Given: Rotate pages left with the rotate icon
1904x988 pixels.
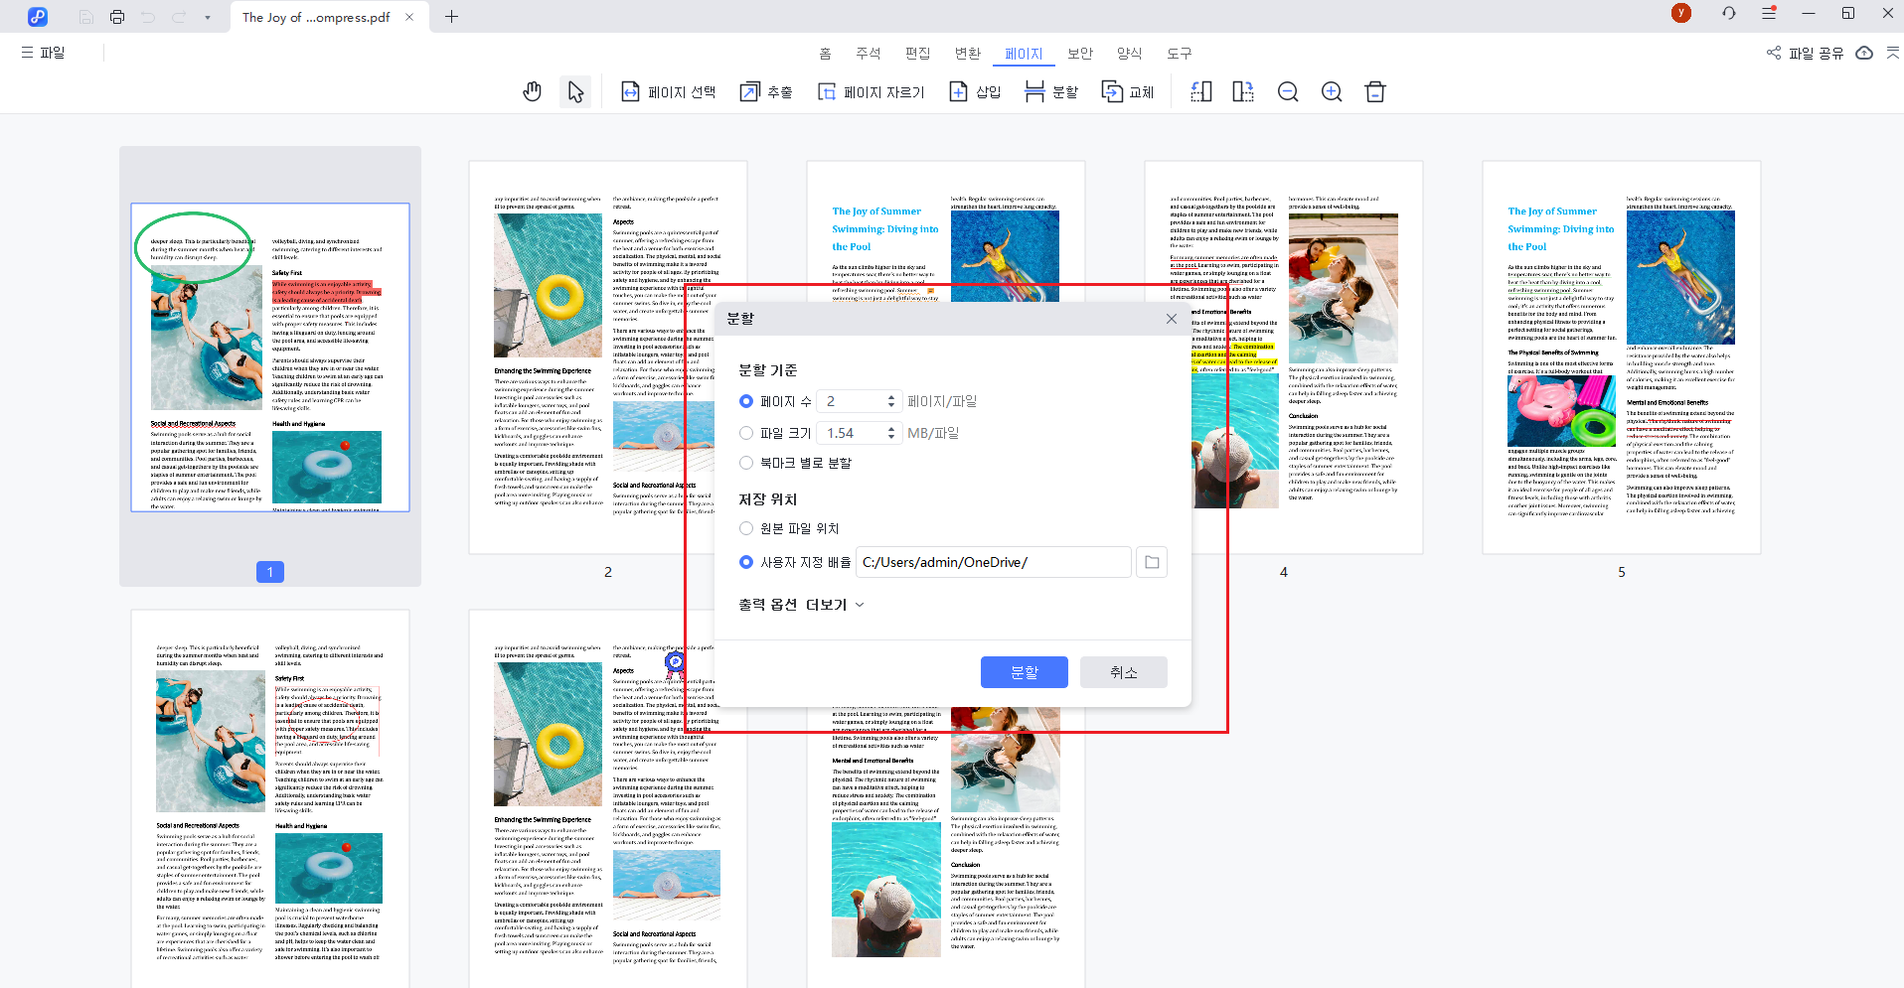Looking at the screenshot, I should click(x=1200, y=91).
